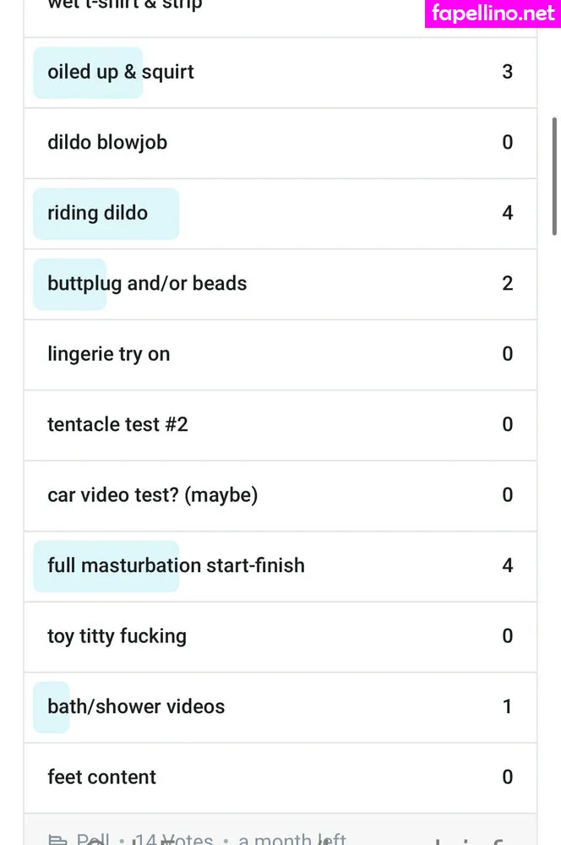Select the 'bath/shower videos' poll option
The image size is (561, 845).
coord(136,706)
